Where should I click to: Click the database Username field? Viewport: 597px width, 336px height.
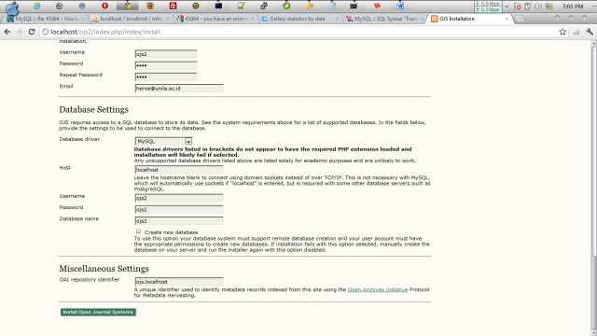(179, 198)
